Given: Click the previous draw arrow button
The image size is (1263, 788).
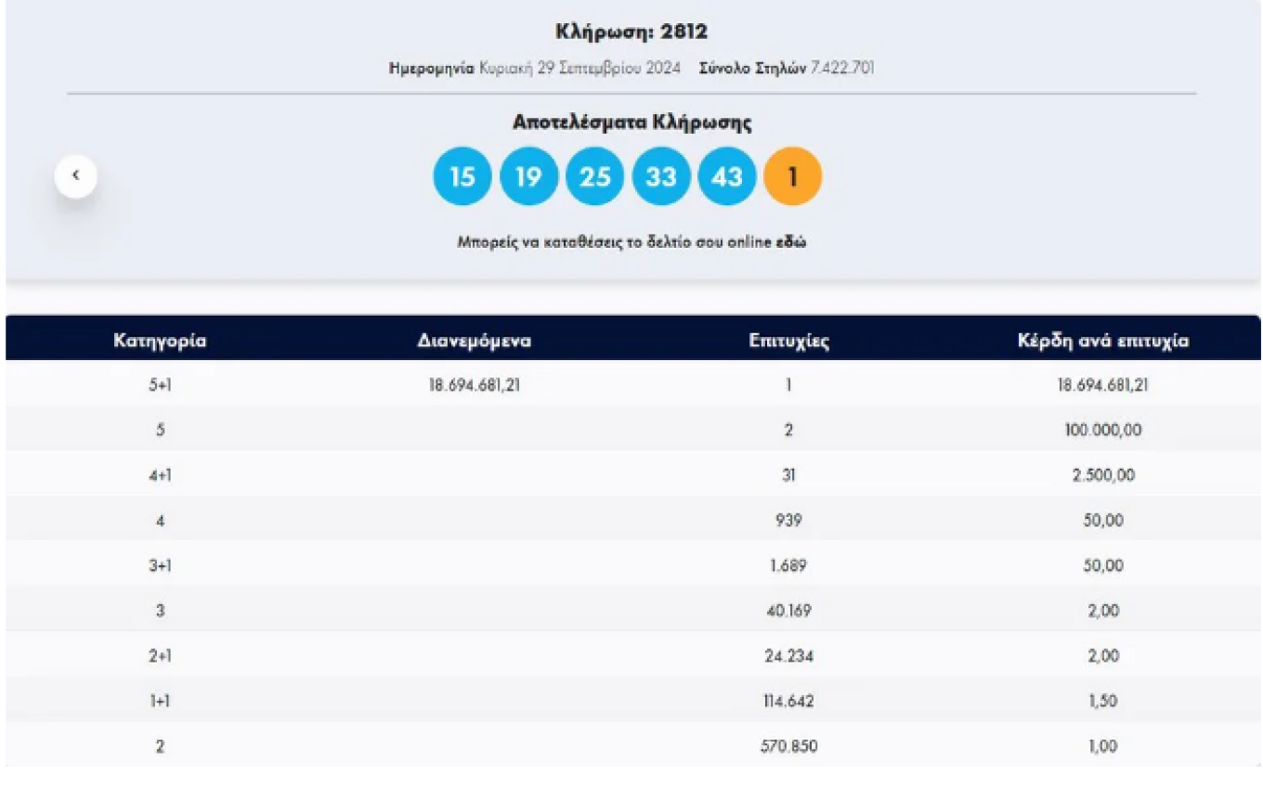Looking at the screenshot, I should [75, 175].
